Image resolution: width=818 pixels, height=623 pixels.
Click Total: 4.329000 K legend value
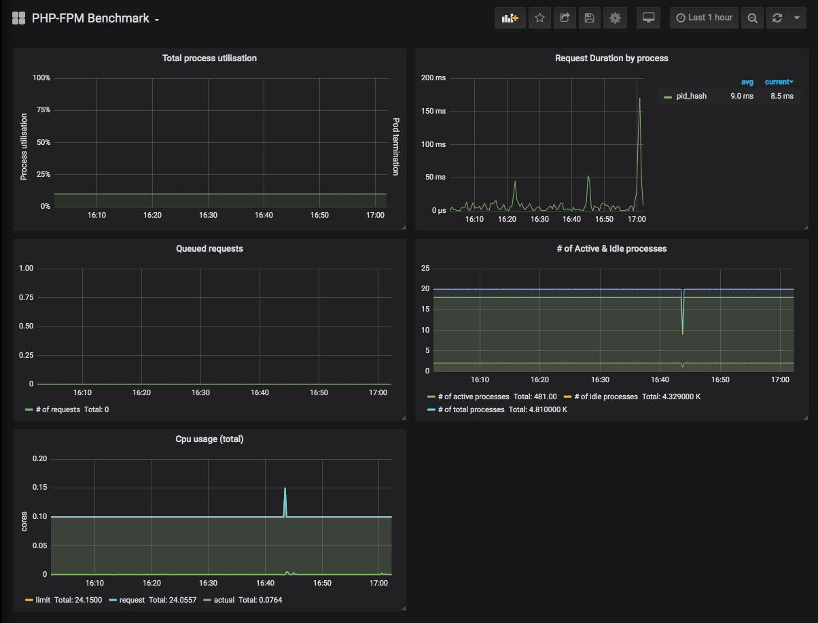671,397
